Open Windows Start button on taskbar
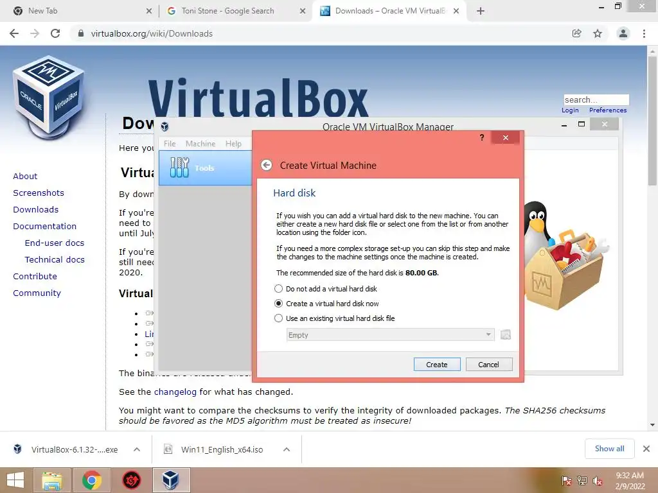The image size is (658, 493). [15, 480]
